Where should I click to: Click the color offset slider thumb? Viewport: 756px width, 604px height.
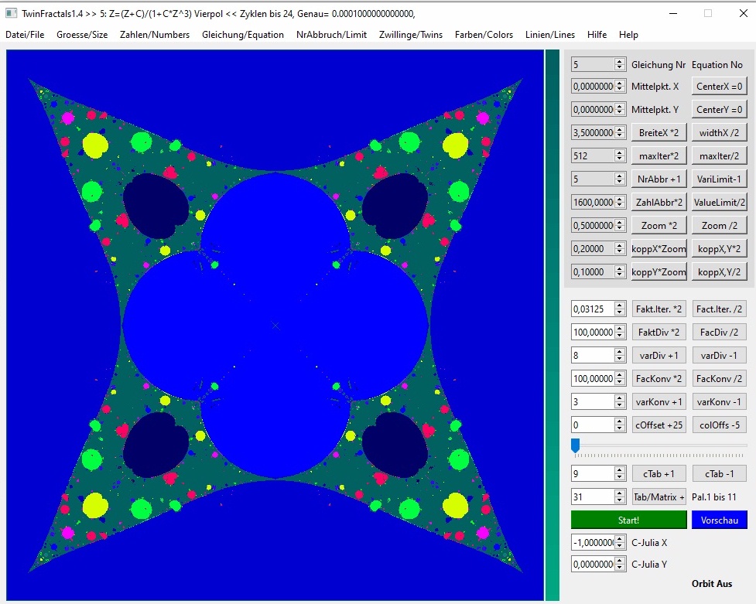coord(575,445)
